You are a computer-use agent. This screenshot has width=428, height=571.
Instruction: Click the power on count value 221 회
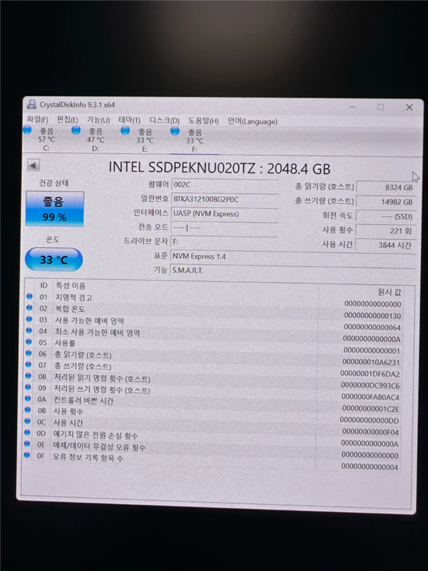(385, 230)
